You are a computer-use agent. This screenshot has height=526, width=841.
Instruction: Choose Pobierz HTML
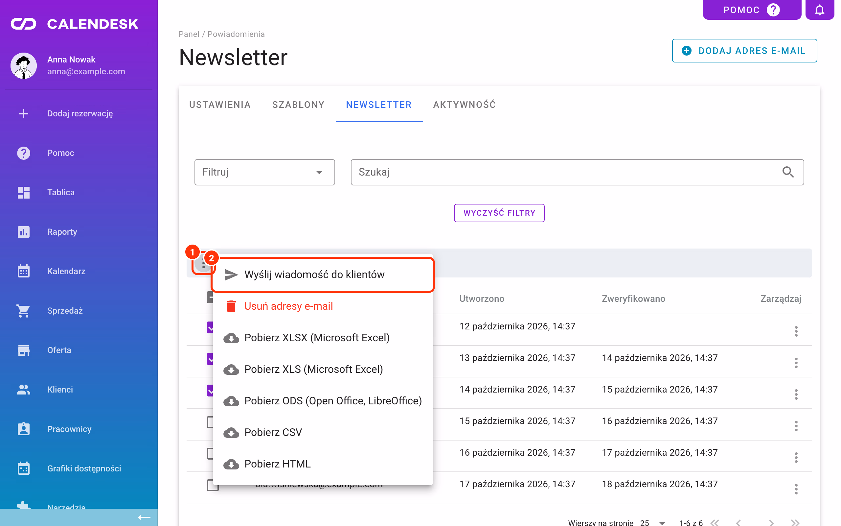pos(323,464)
